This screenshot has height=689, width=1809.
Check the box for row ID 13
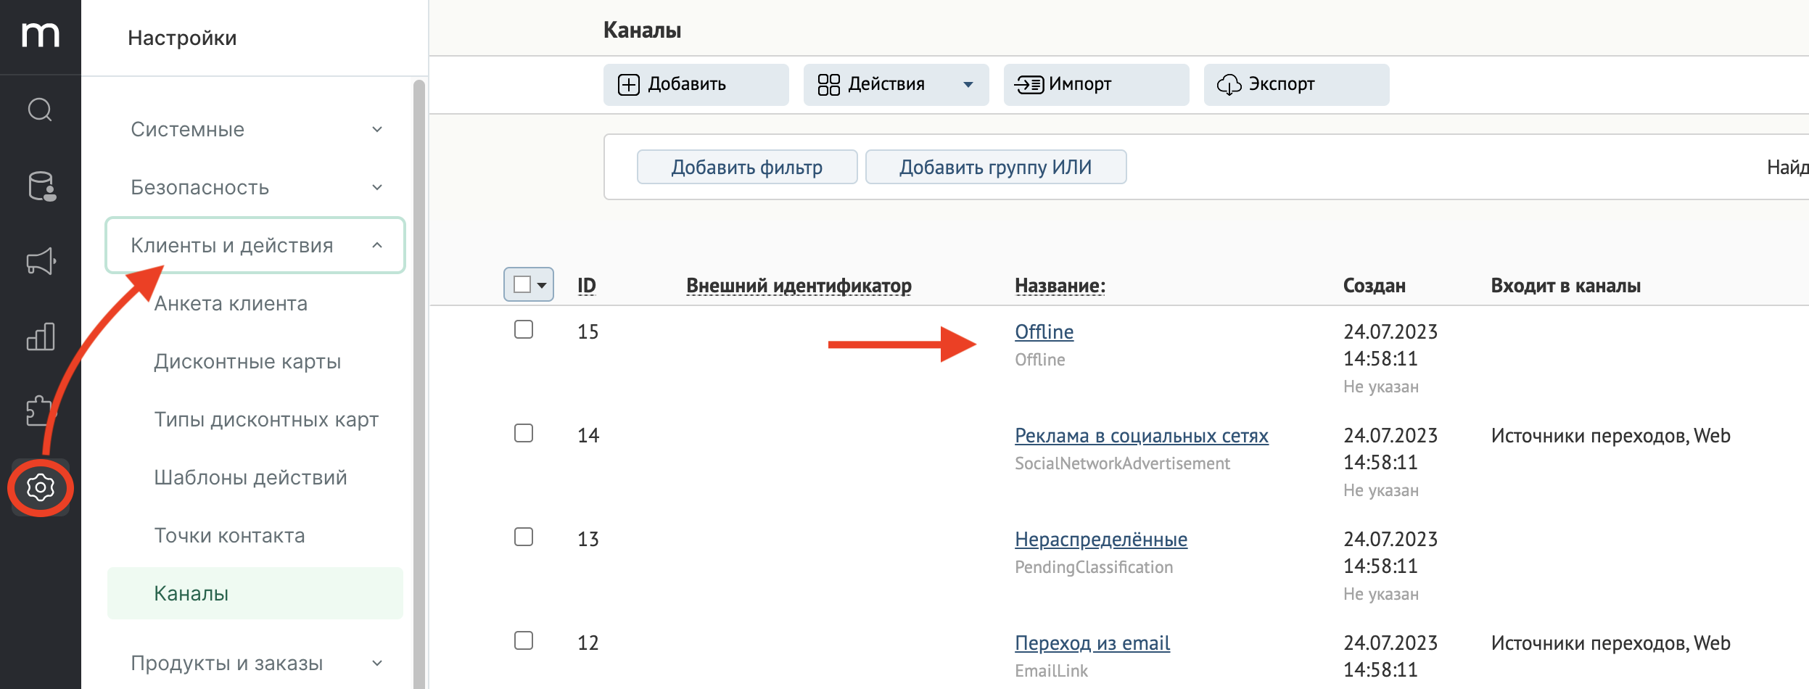pyautogui.click(x=524, y=537)
